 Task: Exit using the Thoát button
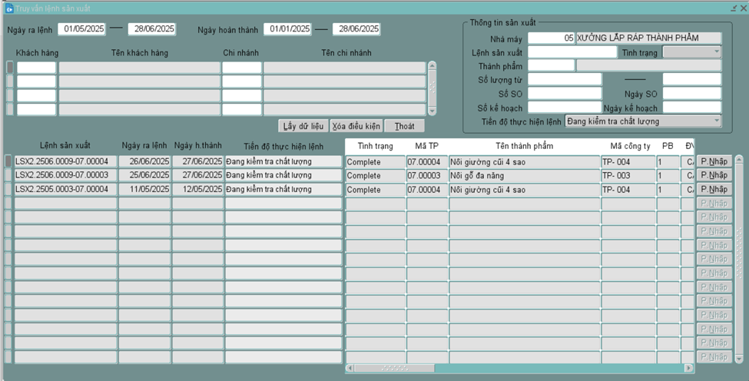point(404,126)
